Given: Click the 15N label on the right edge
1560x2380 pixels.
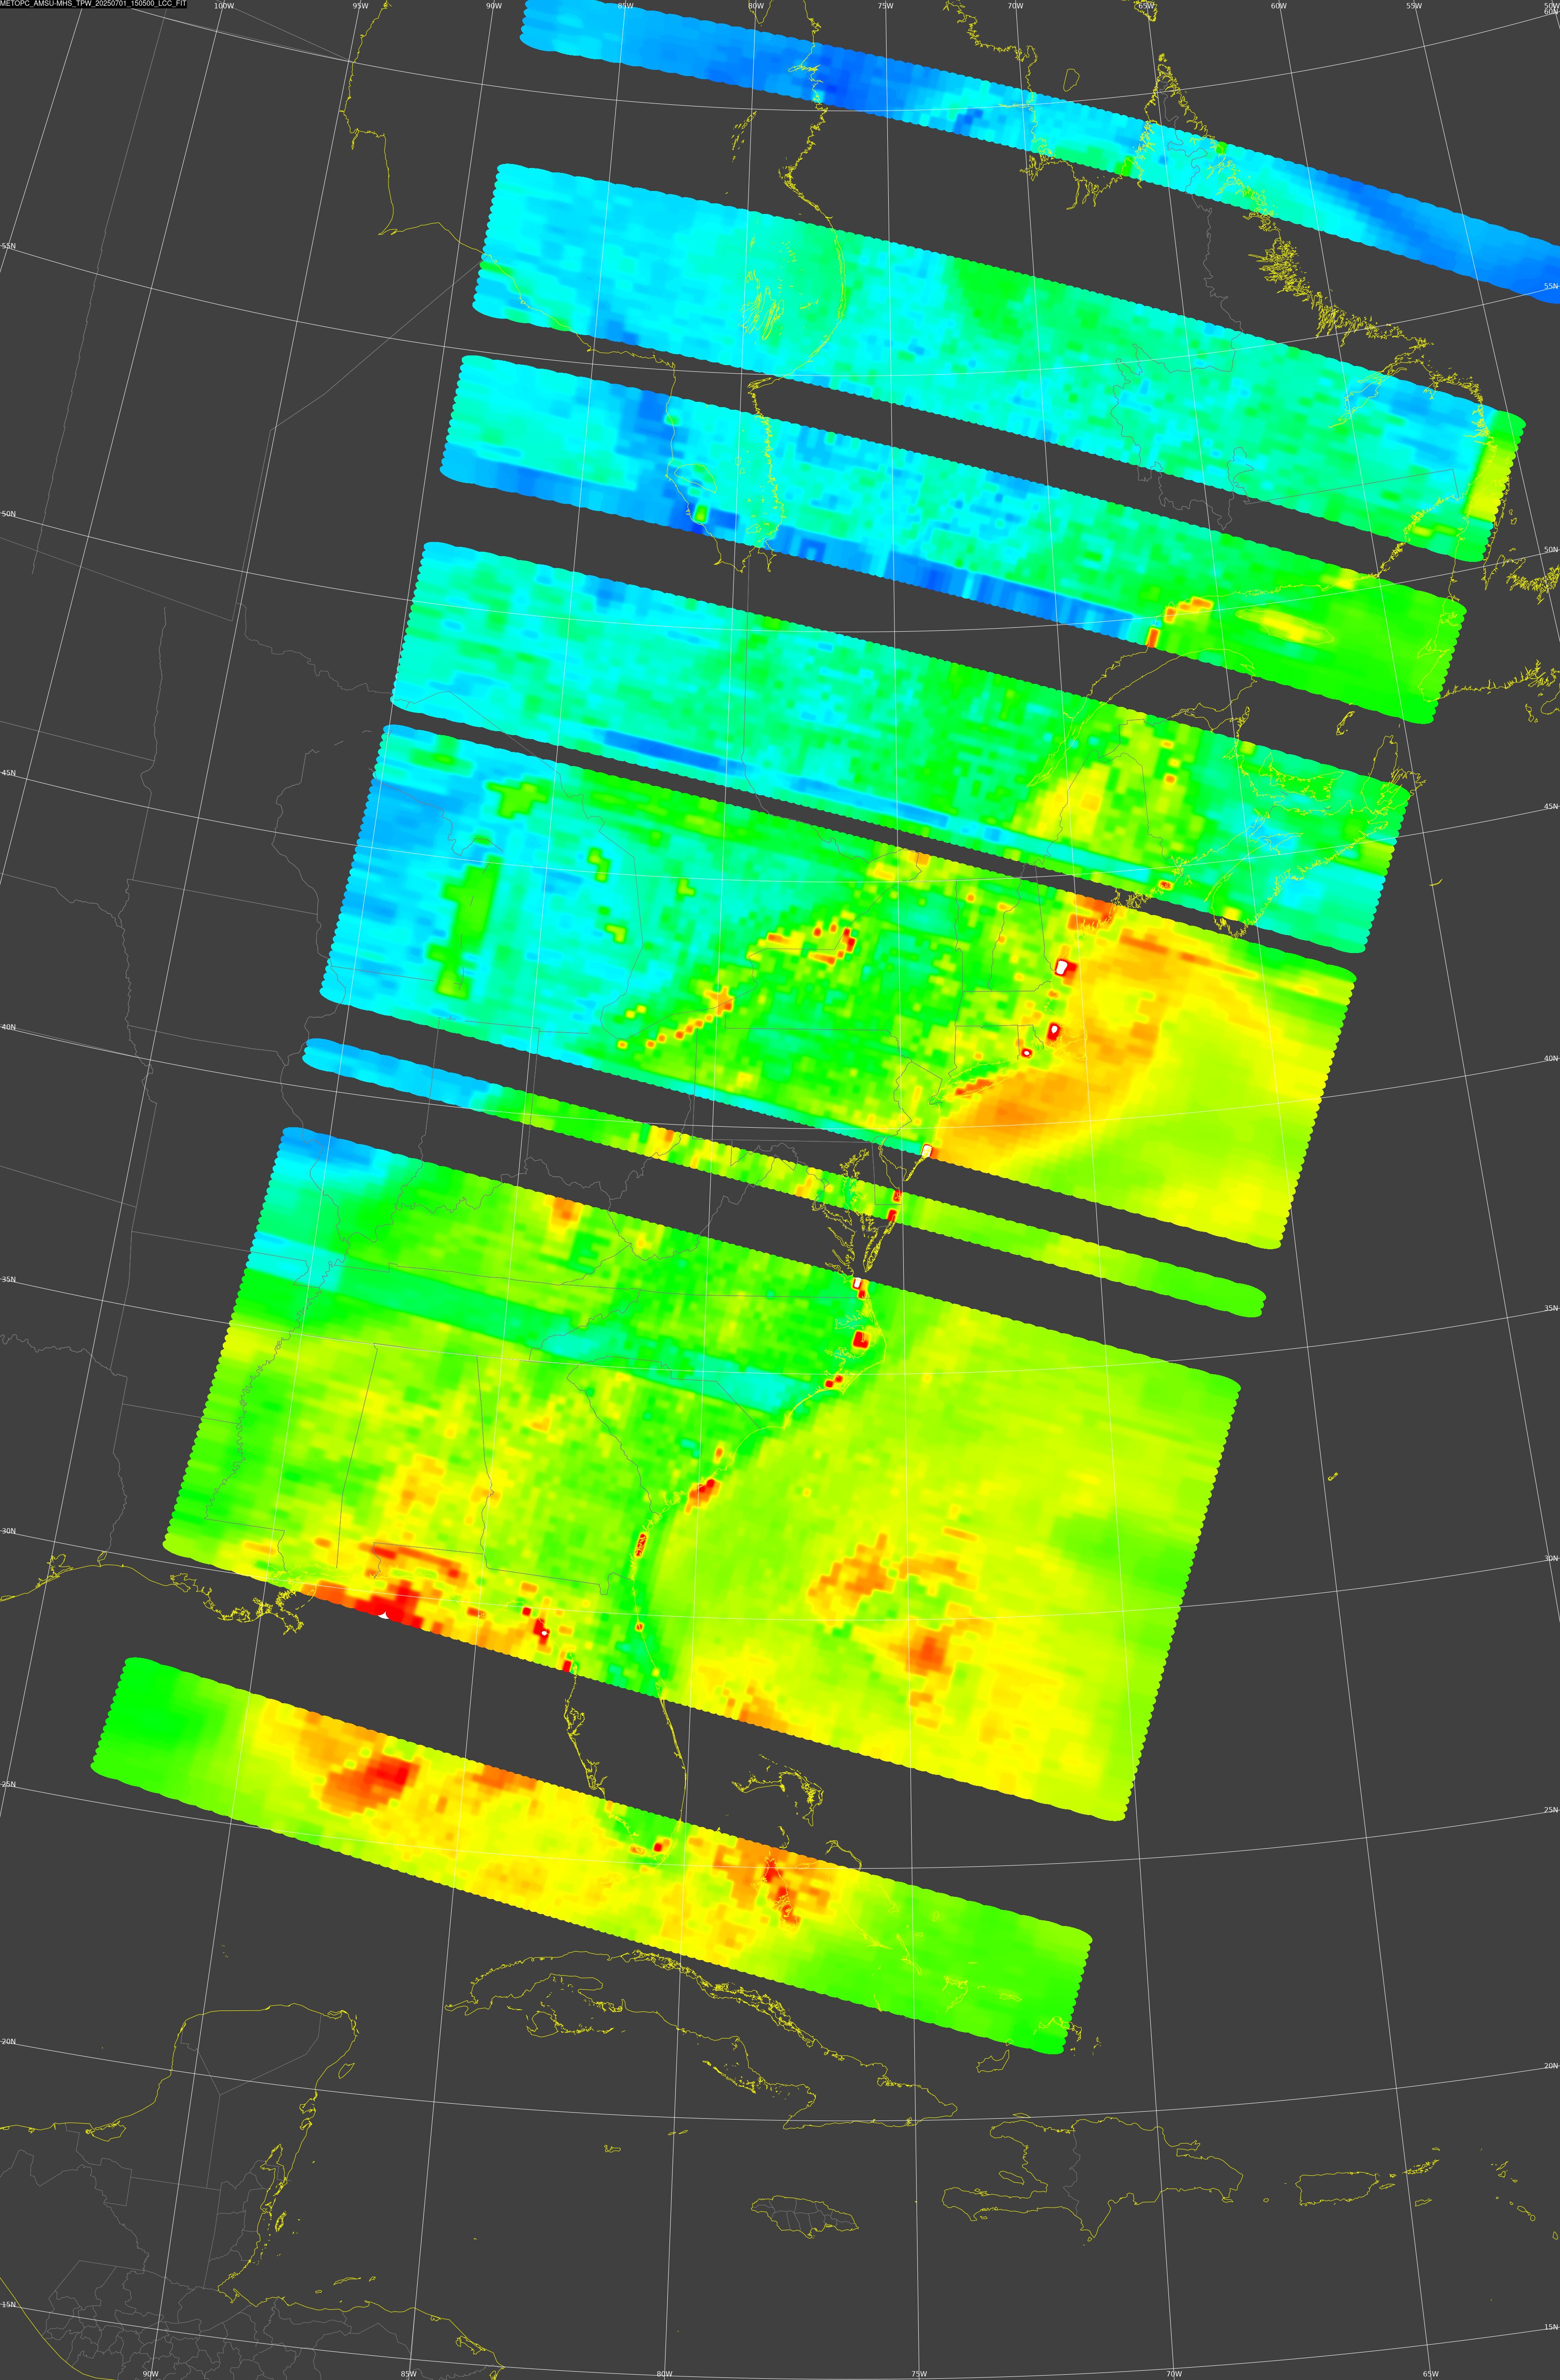Looking at the screenshot, I should (1551, 2328).
